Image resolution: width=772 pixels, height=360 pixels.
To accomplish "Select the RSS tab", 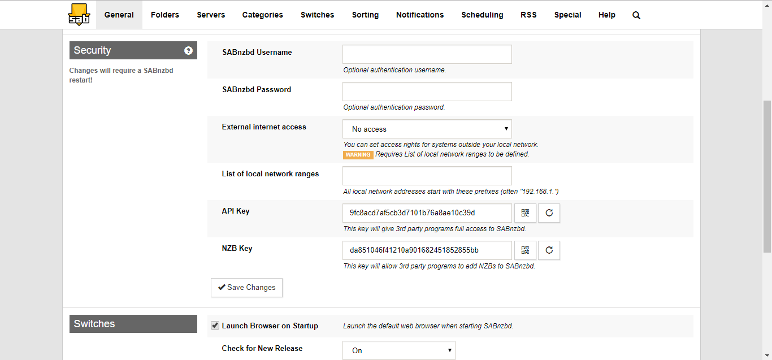I will pyautogui.click(x=528, y=15).
